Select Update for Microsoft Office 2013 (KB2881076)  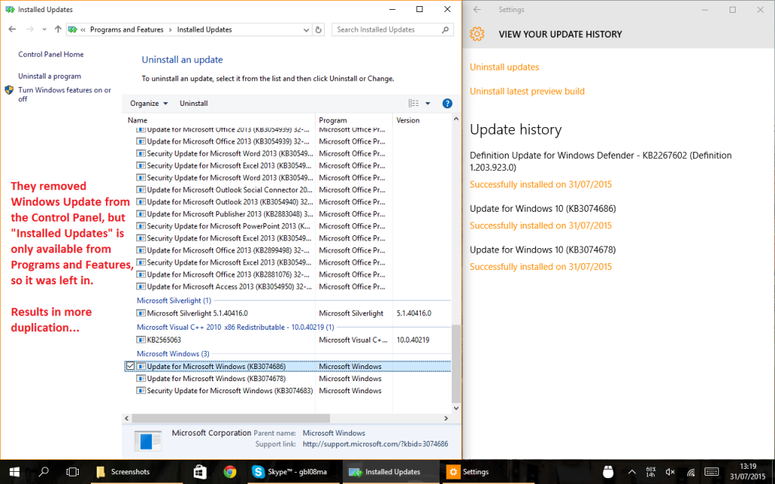point(287,275)
